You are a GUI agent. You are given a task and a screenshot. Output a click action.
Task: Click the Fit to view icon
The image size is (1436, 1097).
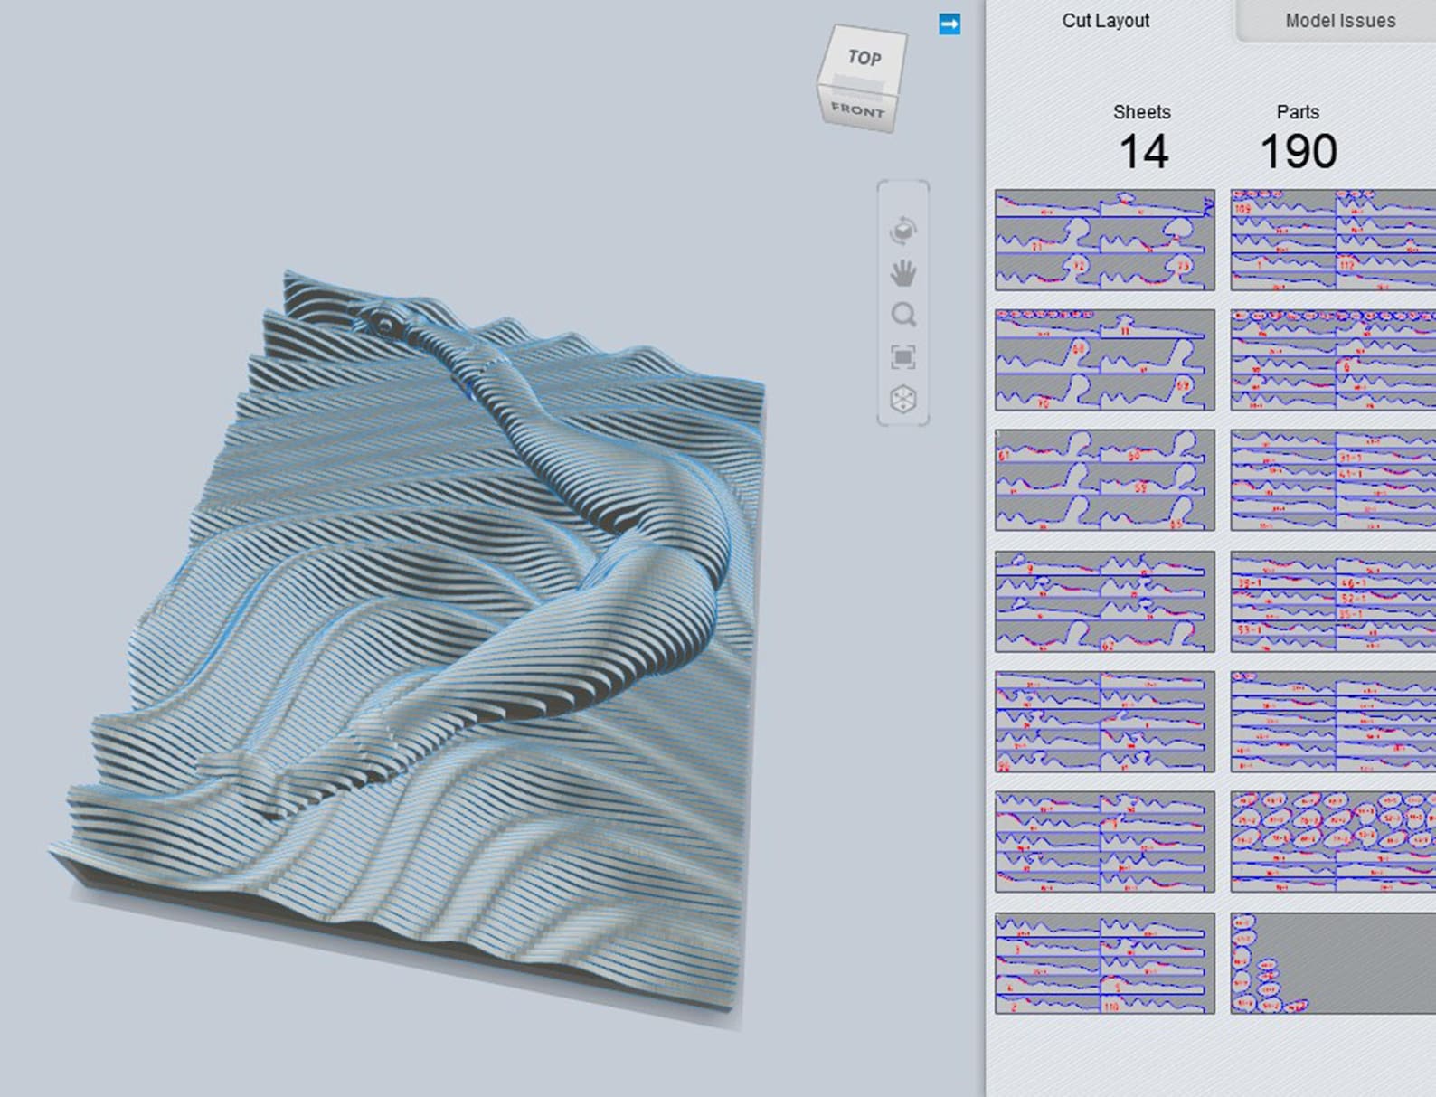[902, 357]
